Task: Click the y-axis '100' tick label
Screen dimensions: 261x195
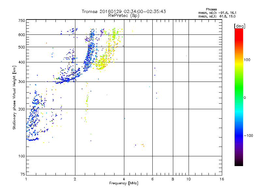Action: click(22, 156)
